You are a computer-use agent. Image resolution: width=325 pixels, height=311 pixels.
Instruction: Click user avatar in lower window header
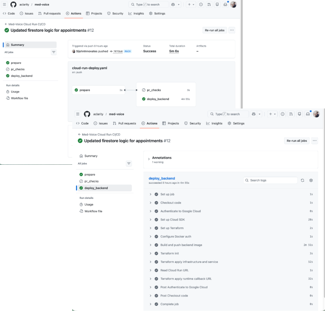pos(316,114)
